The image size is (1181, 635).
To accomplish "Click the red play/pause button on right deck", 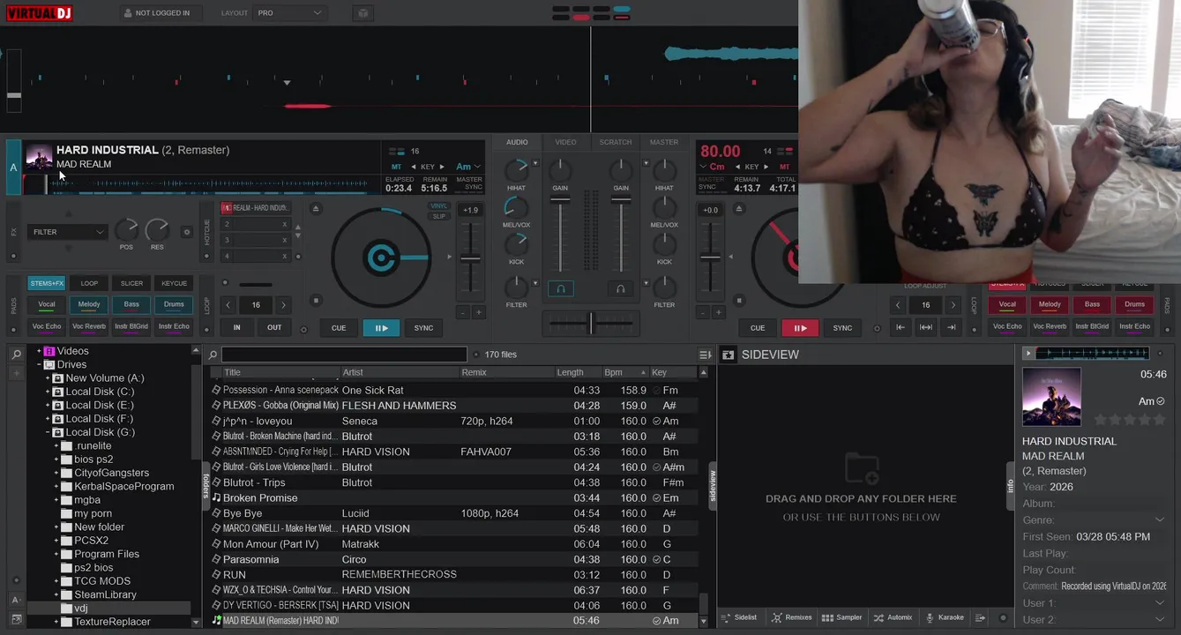I will pos(800,328).
